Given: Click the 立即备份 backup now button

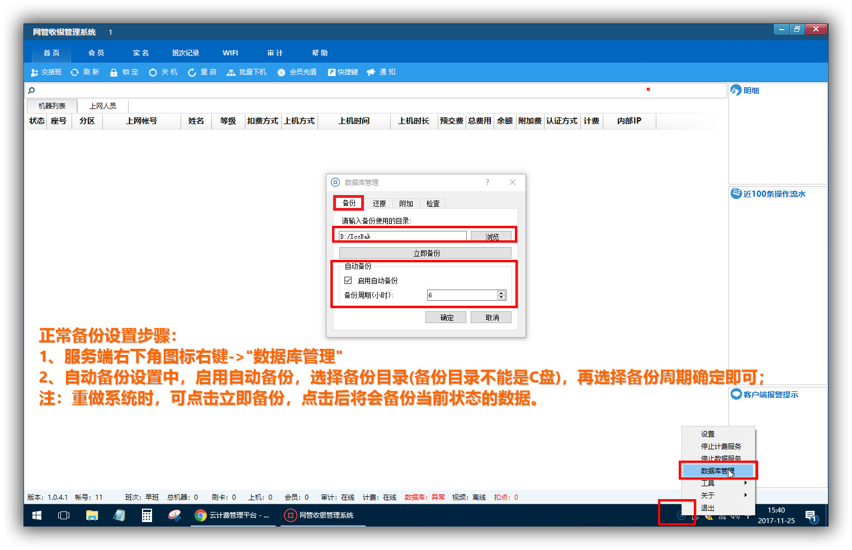Looking at the screenshot, I should tap(425, 253).
